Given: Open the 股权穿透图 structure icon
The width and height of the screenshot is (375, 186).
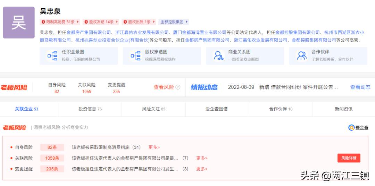Looking at the screenshot, I should [x=136, y=56].
